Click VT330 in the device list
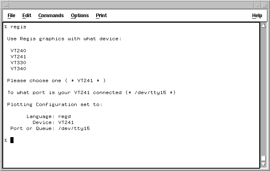 tap(18, 63)
